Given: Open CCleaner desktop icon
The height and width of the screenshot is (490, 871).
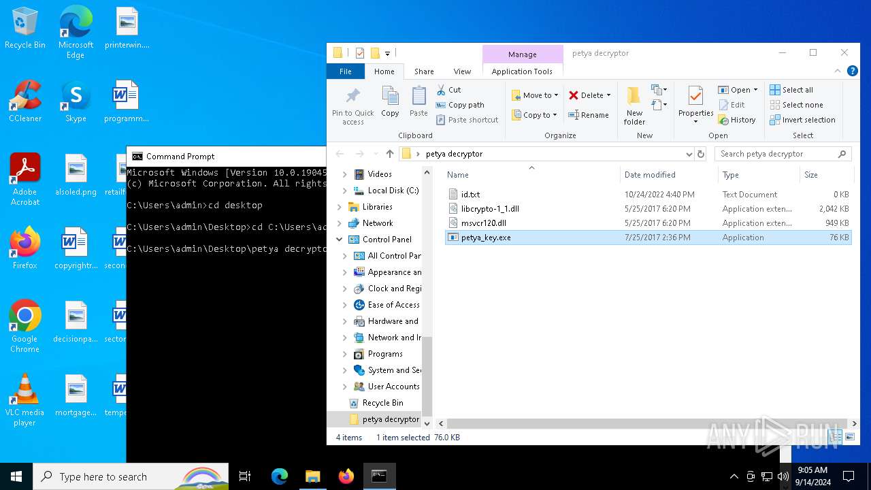Looking at the screenshot, I should click(25, 101).
